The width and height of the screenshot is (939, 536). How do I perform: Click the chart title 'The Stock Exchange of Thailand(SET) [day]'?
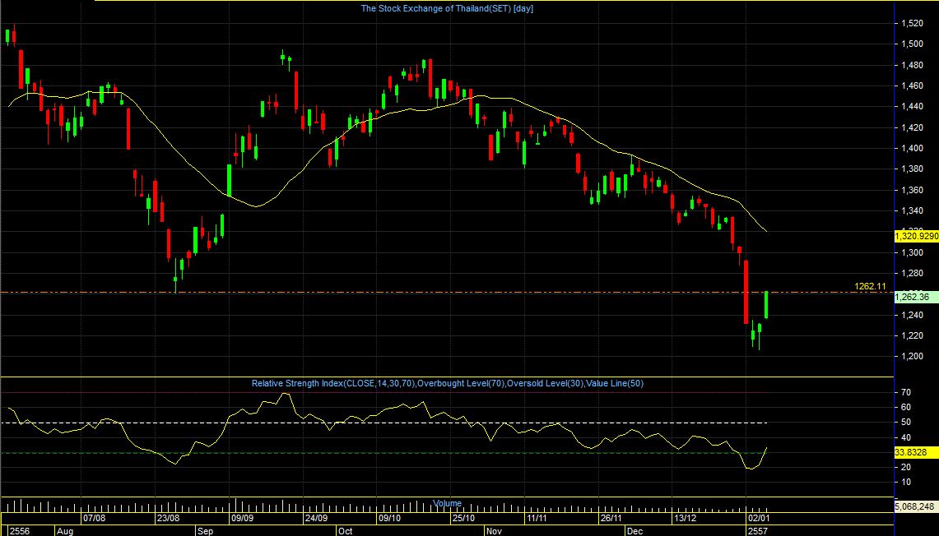[447, 8]
